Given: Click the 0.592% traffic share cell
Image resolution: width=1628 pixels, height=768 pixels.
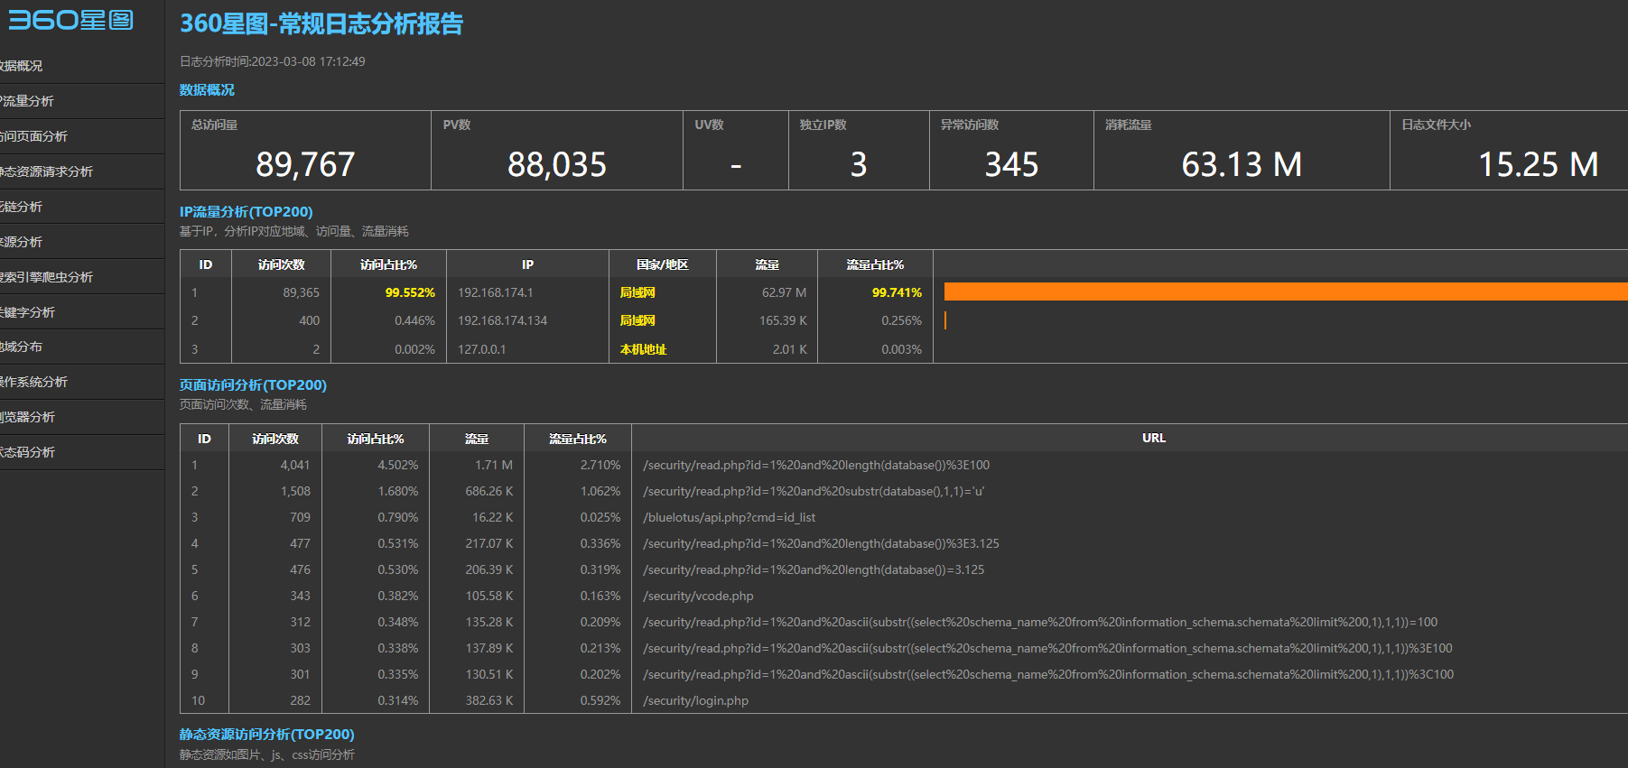Looking at the screenshot, I should pos(600,700).
